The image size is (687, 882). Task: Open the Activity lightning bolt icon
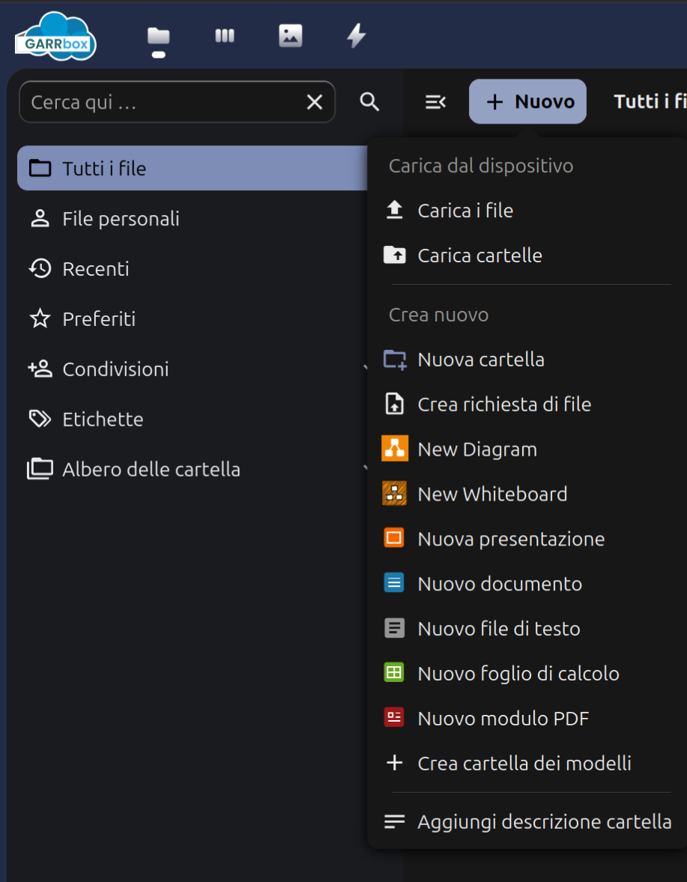[x=357, y=36]
